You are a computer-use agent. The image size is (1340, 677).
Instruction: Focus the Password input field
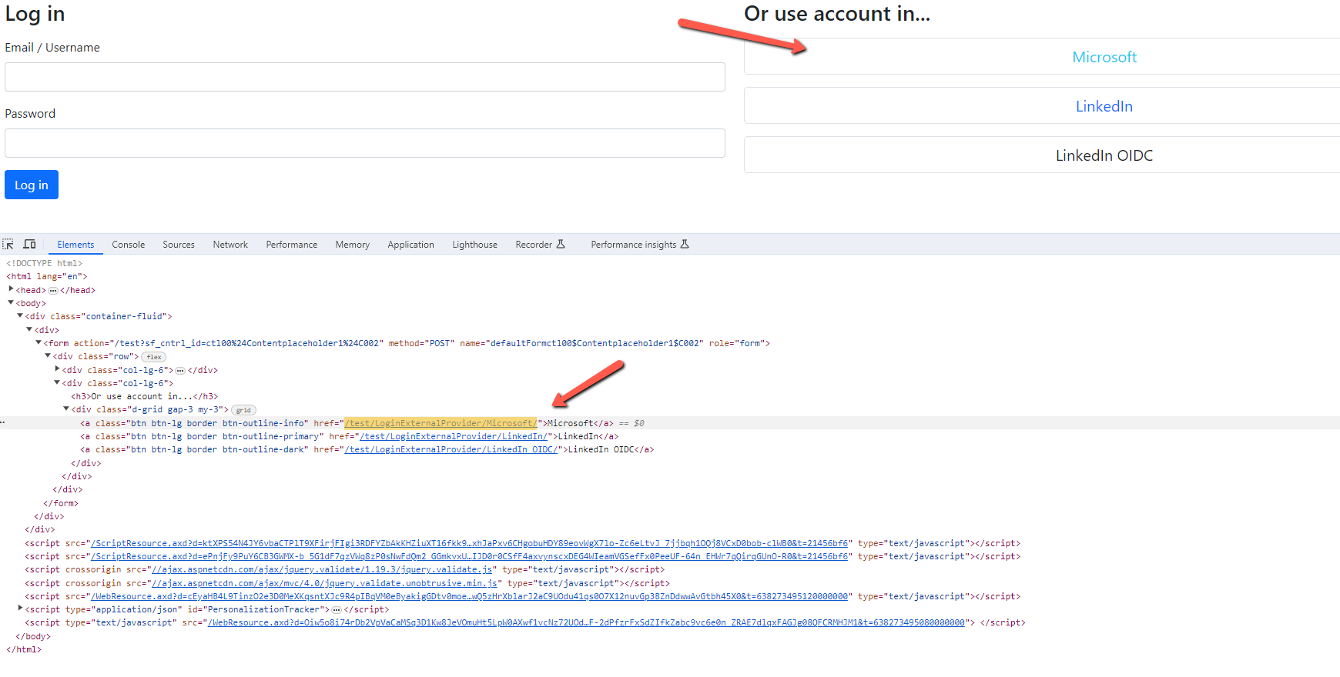click(365, 143)
